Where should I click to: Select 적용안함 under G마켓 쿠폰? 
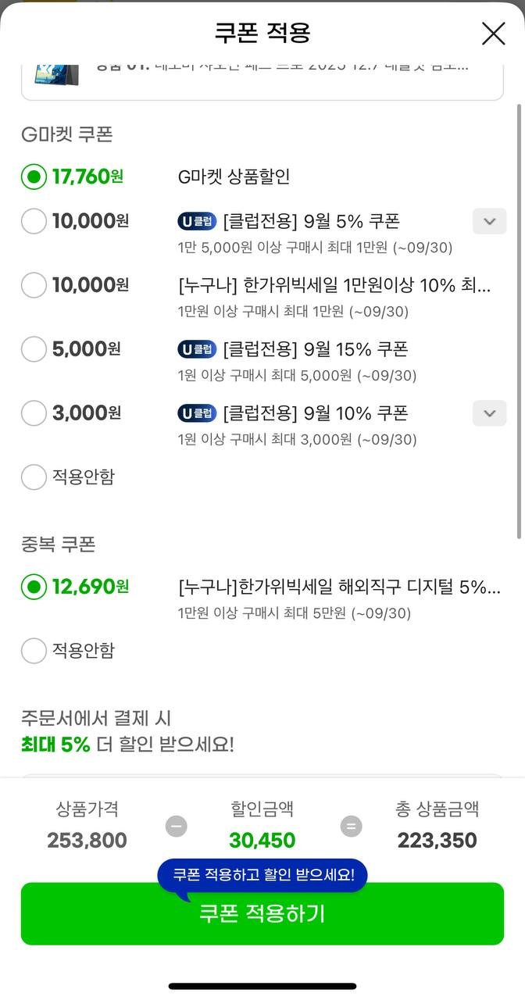[34, 477]
